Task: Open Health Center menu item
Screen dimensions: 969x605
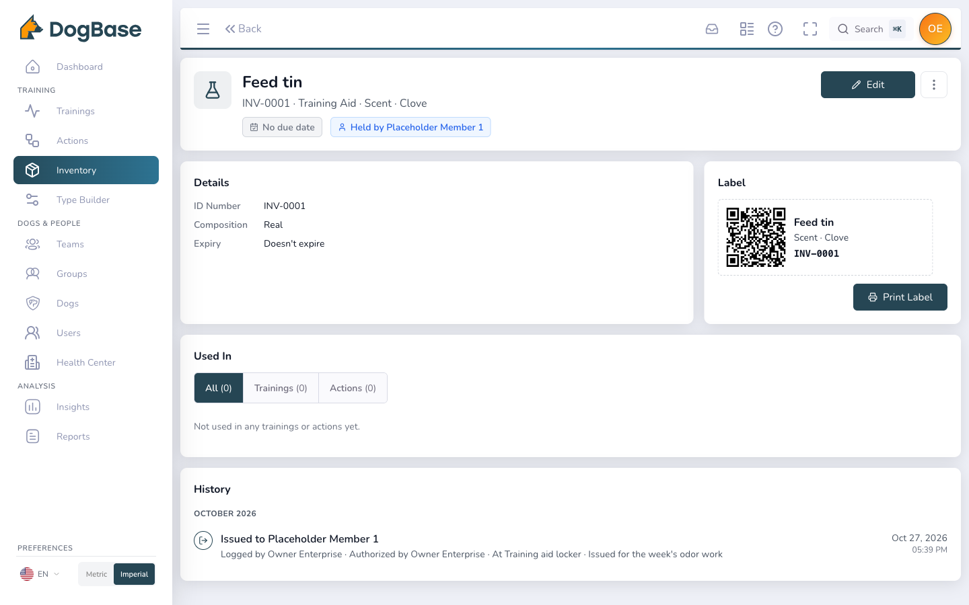Action: pyautogui.click(x=86, y=362)
